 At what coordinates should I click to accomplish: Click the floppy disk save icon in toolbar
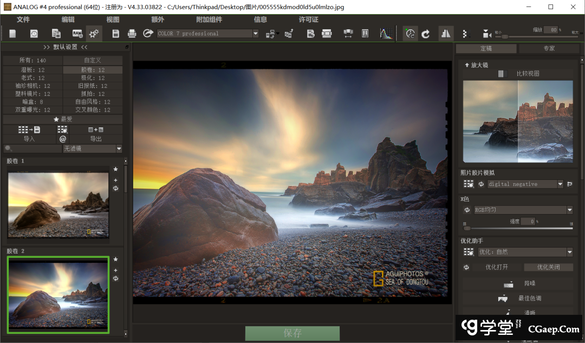pyautogui.click(x=115, y=34)
